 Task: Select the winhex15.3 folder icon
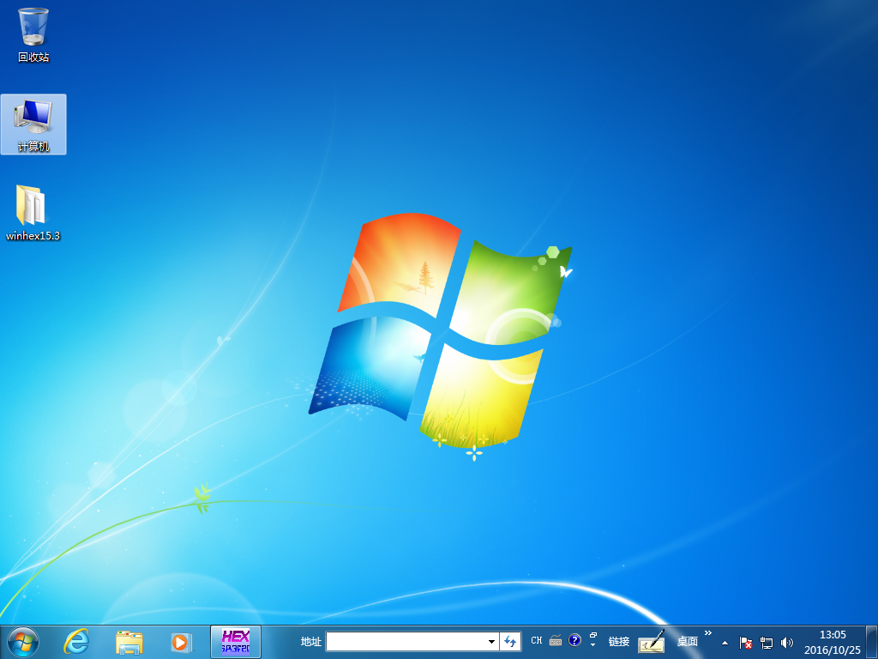point(33,213)
